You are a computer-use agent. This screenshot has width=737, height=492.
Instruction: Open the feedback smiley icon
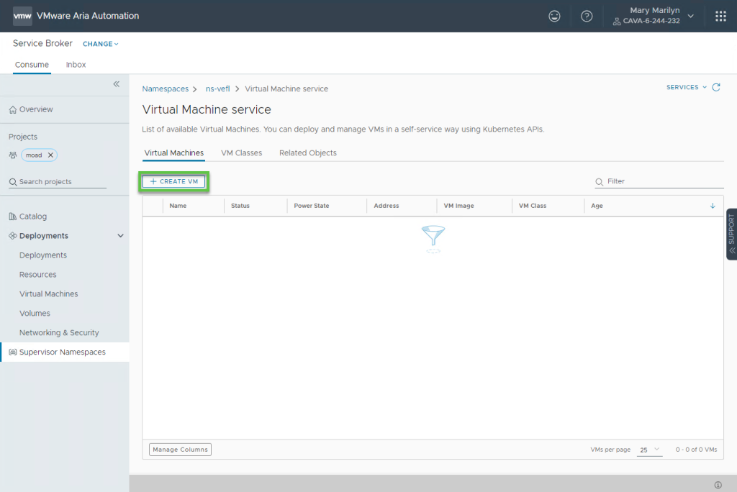tap(554, 16)
